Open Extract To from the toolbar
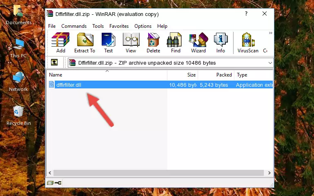 click(85, 43)
